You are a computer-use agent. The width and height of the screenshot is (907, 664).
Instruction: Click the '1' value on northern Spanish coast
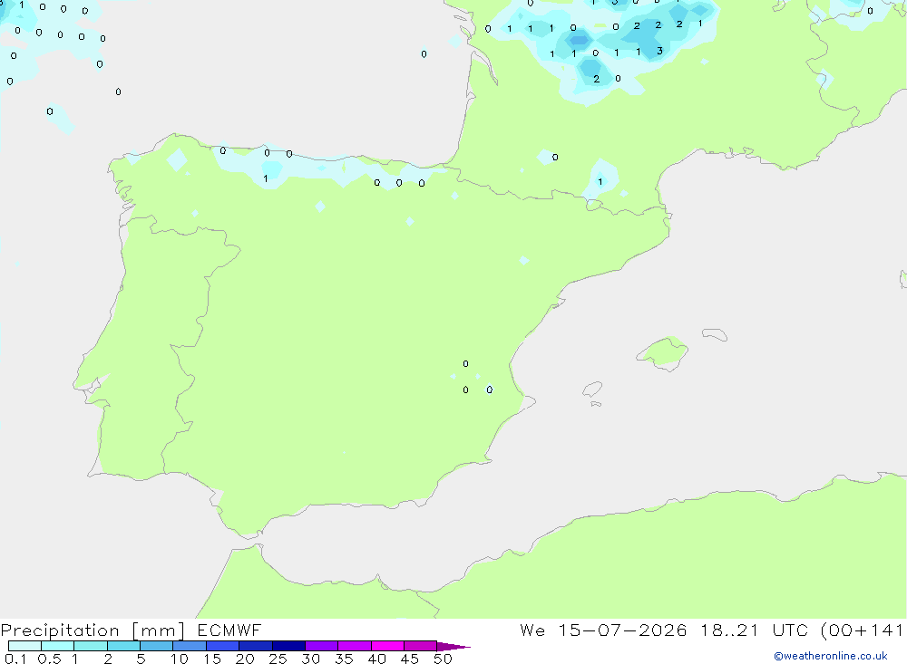tap(266, 178)
